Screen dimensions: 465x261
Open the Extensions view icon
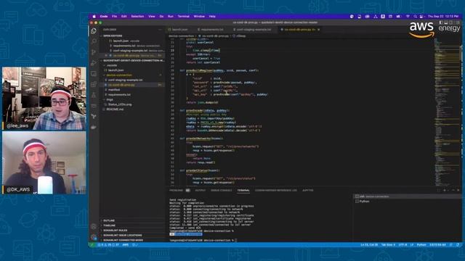[x=94, y=84]
